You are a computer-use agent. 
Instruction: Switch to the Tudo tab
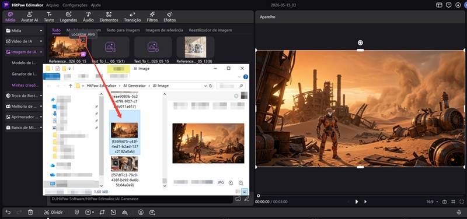point(56,30)
